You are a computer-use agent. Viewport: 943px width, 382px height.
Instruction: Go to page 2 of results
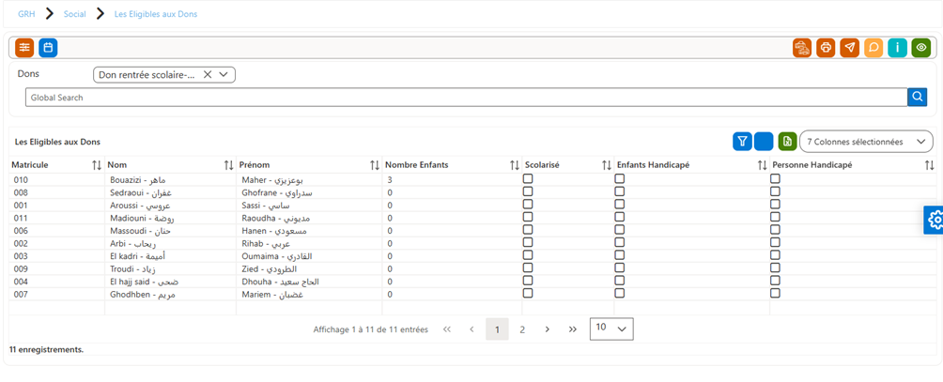[522, 329]
